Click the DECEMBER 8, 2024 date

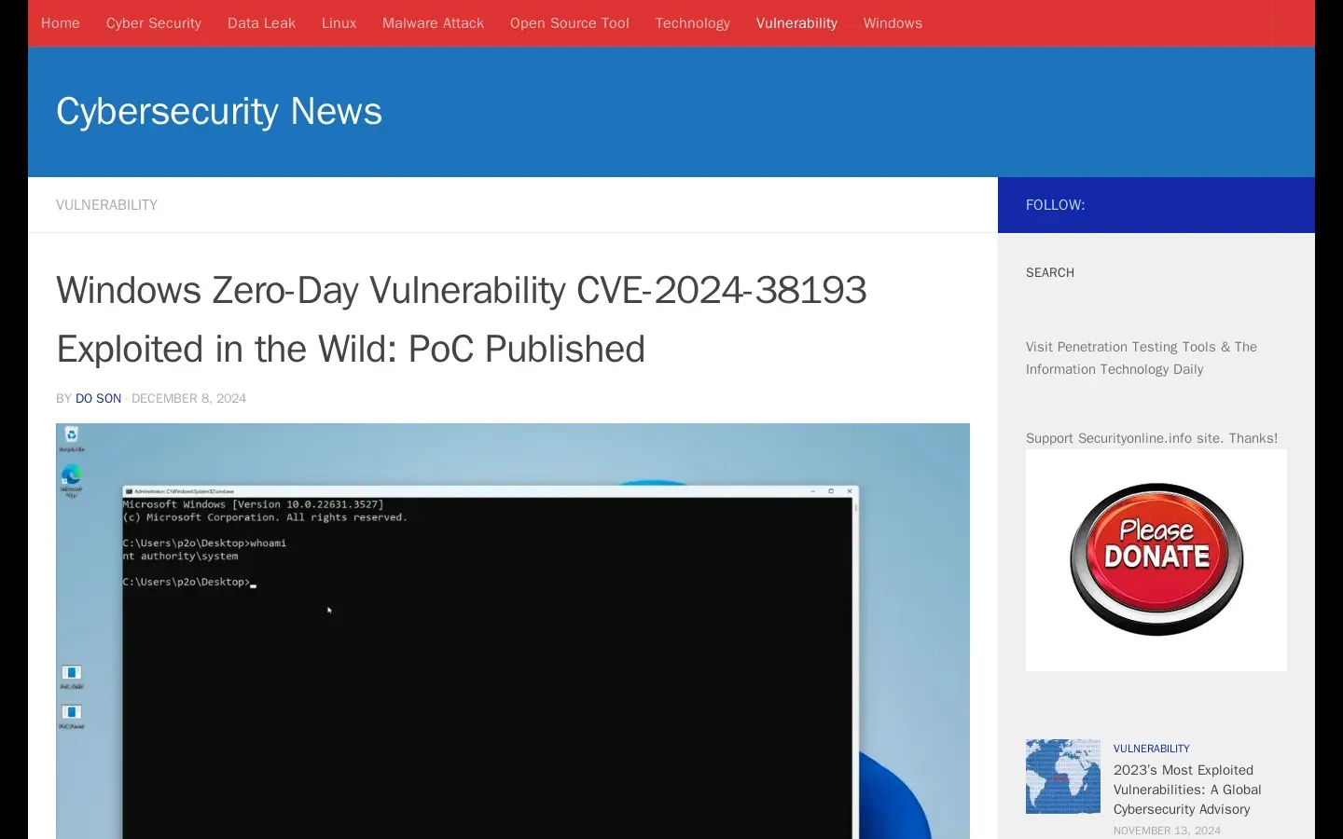pos(188,398)
